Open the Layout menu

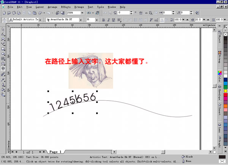click(40, 7)
